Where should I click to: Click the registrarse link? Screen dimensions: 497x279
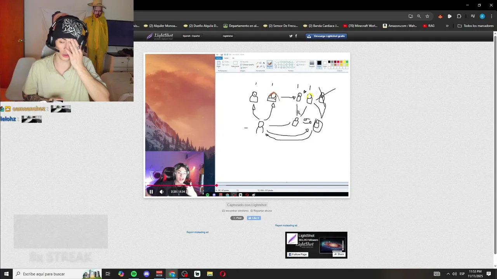click(x=228, y=36)
